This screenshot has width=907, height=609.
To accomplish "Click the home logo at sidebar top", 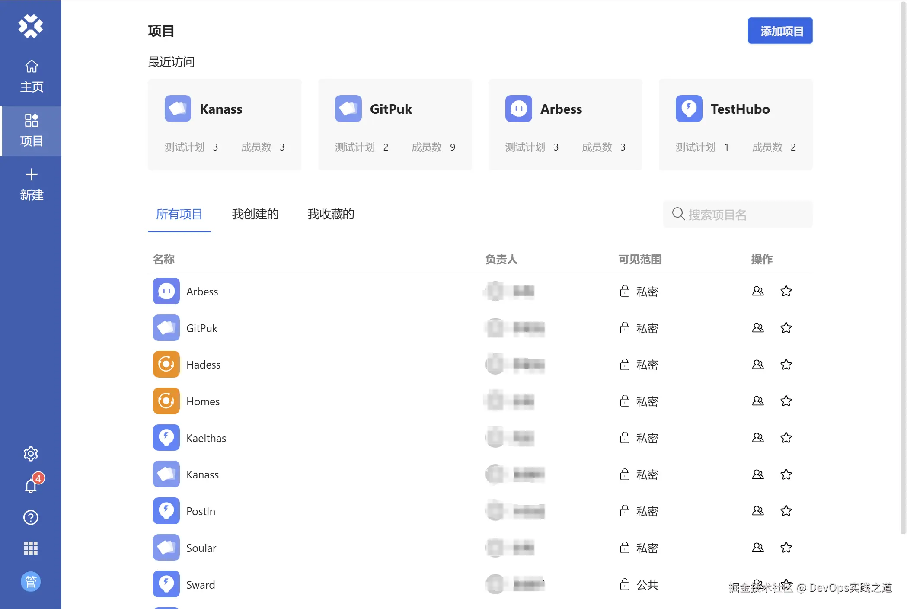I will tap(31, 26).
